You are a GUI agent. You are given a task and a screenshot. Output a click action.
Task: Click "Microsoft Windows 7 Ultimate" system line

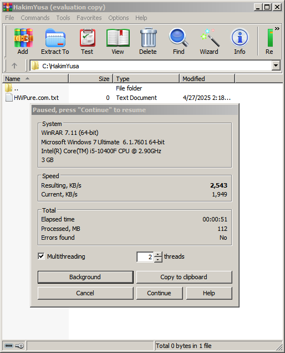103,142
